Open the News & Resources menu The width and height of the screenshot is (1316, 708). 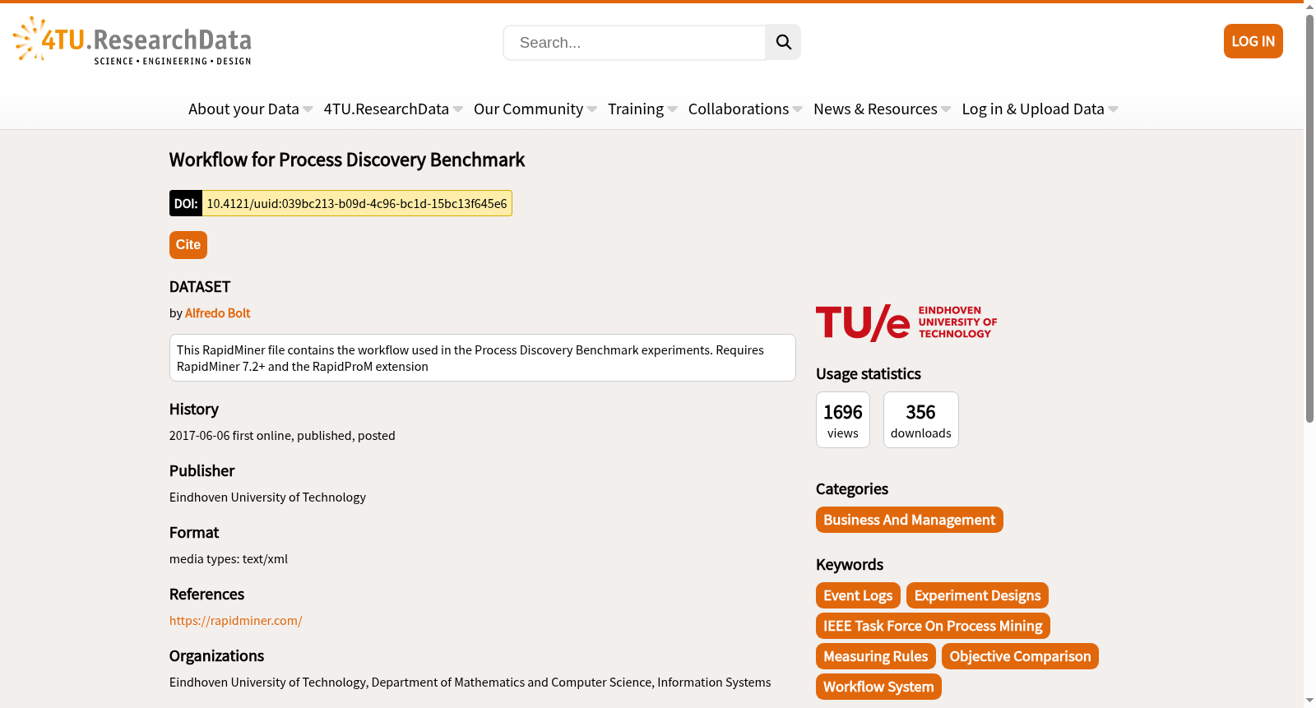[x=875, y=109]
